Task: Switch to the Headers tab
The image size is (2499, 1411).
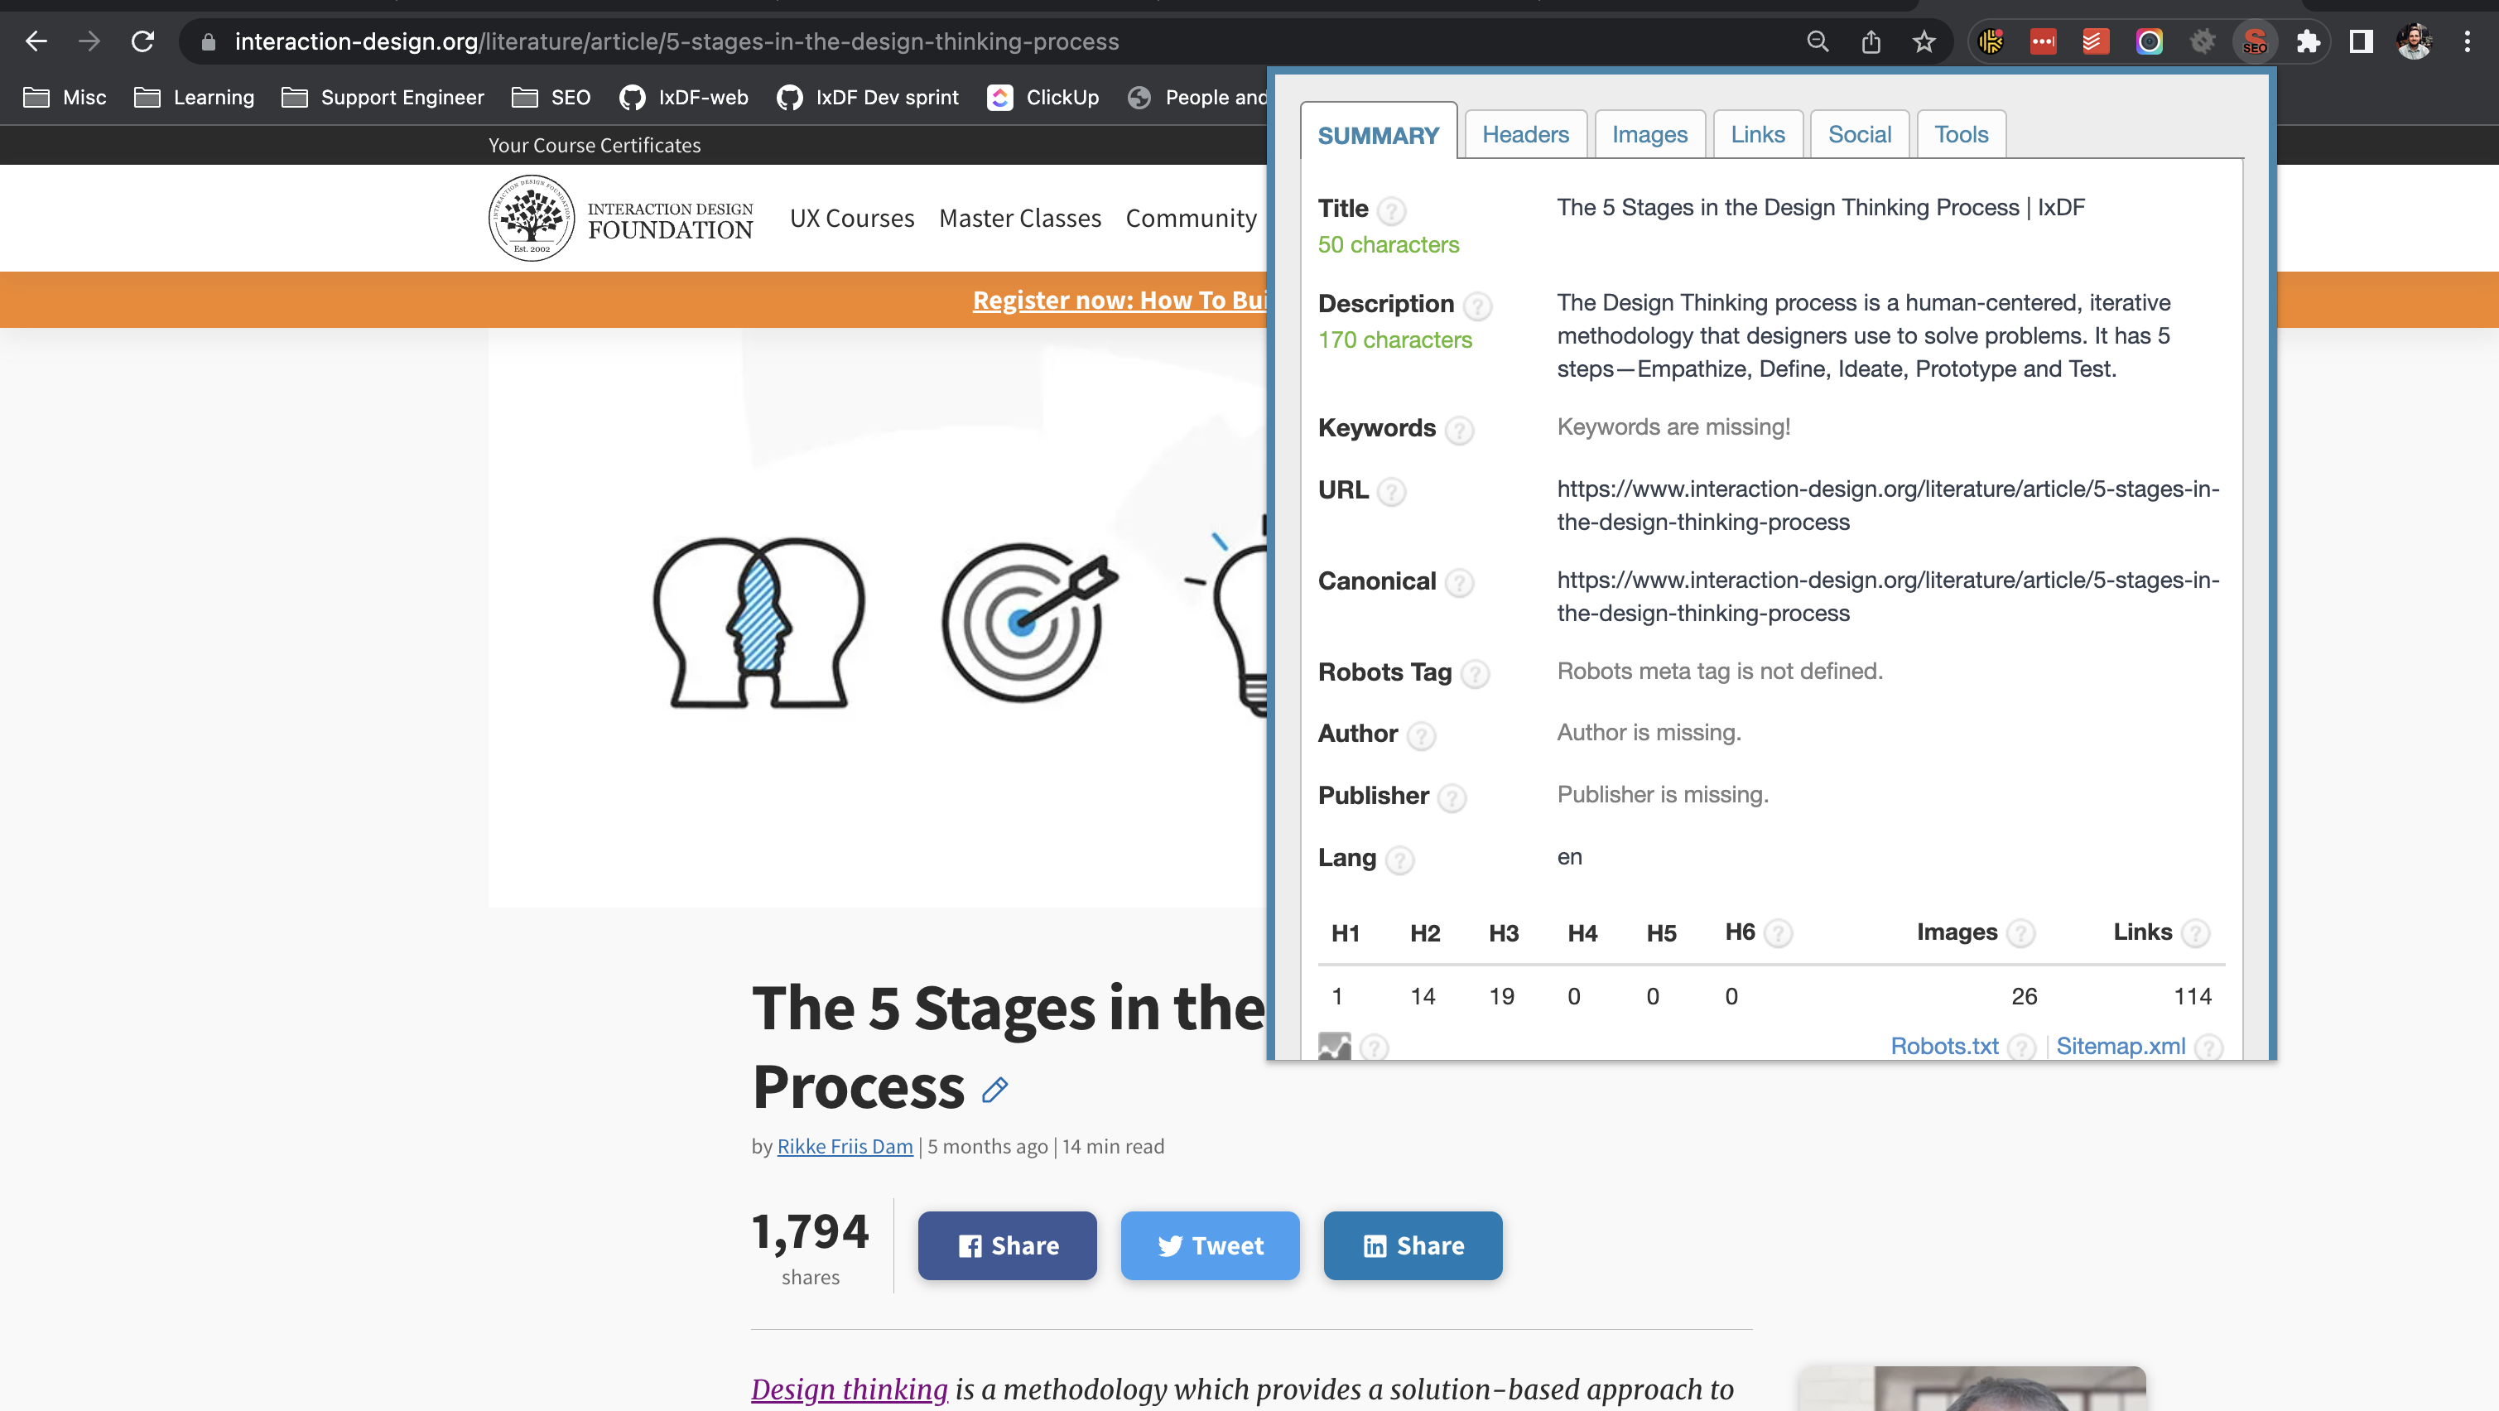Action: pos(1525,134)
